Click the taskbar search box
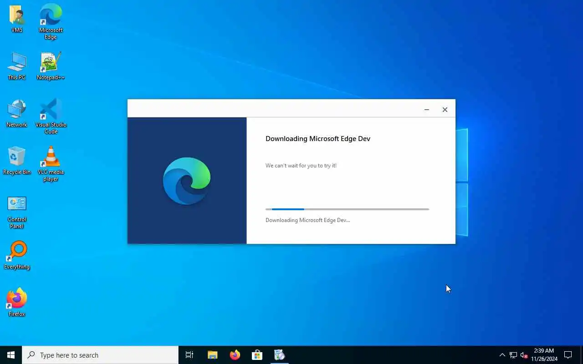This screenshot has width=583, height=364. tap(100, 355)
